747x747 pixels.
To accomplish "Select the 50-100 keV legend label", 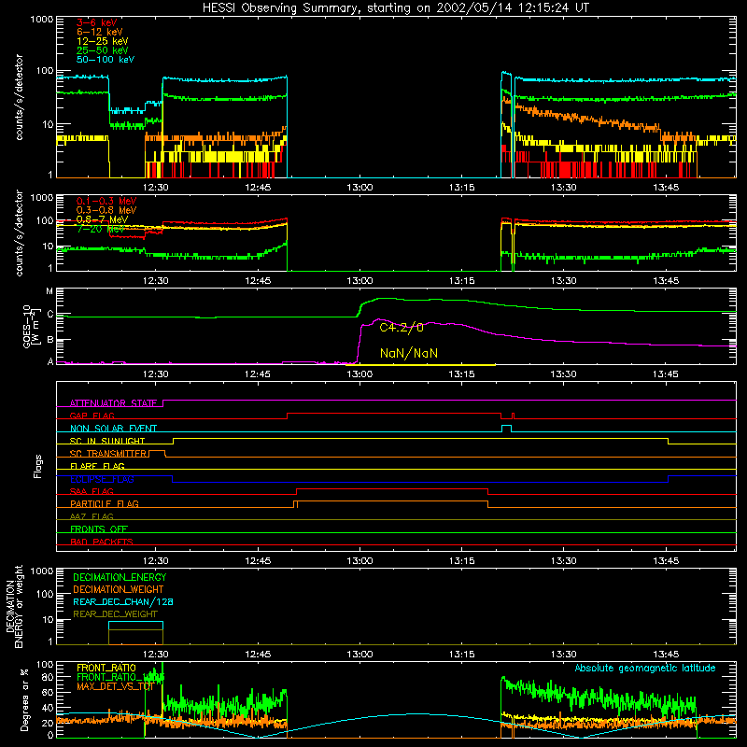I will point(106,60).
